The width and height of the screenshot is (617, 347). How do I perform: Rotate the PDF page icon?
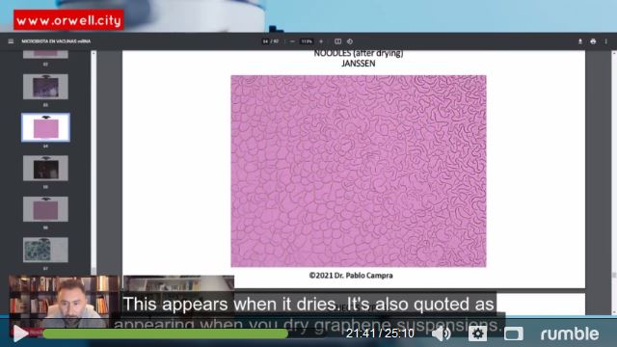(x=350, y=41)
